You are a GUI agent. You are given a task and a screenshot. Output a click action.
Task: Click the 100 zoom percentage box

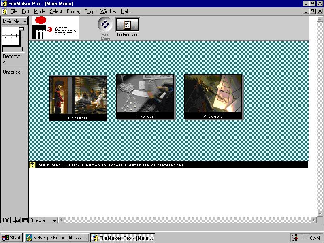6,220
